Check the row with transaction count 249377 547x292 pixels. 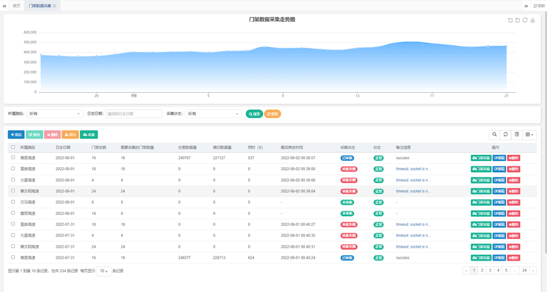[x=13, y=257]
